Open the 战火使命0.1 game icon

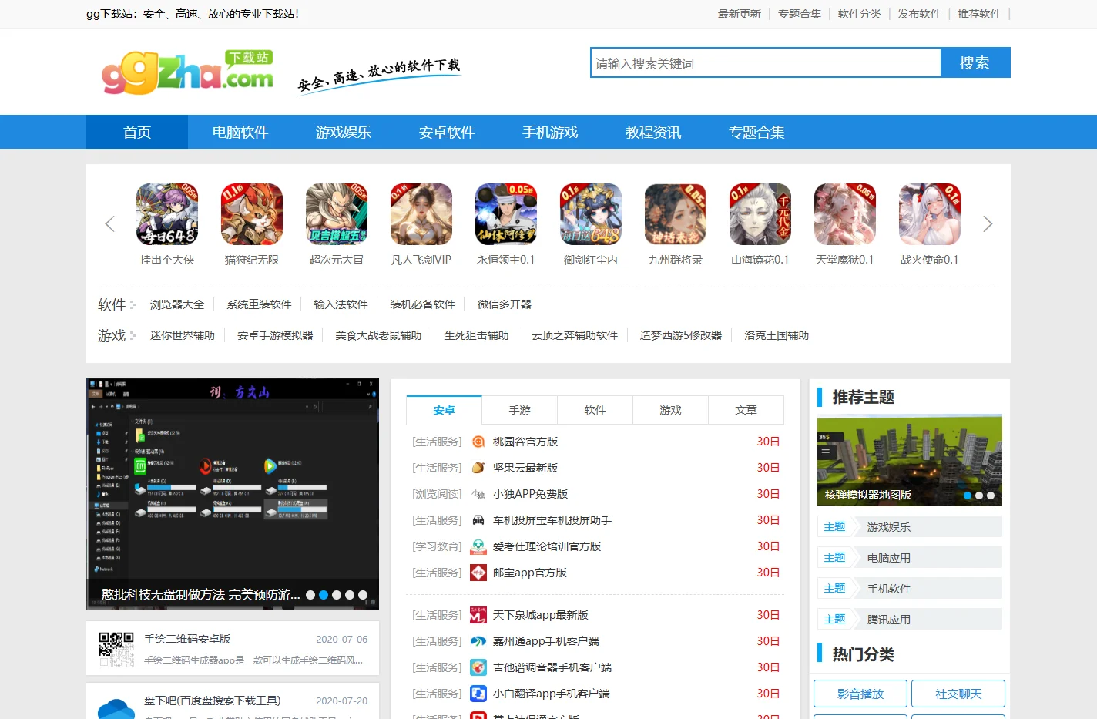coord(930,214)
